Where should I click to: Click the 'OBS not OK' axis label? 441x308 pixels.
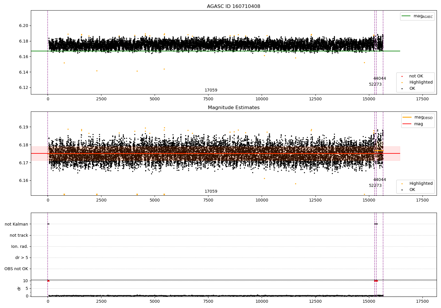click(16, 269)
